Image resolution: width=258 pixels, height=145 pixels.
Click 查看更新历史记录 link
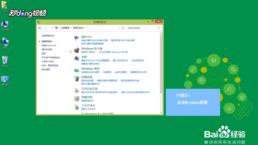point(139,72)
